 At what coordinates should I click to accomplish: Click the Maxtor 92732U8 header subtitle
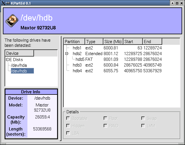[38, 28]
